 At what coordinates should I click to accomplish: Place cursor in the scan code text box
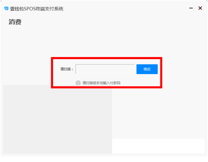(x=105, y=69)
